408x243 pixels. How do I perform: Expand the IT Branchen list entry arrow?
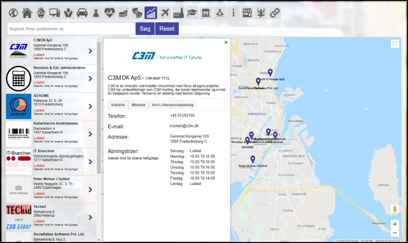click(90, 162)
